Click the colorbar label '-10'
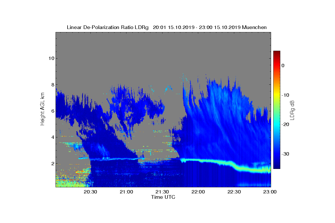The height and width of the screenshot is (223, 335). click(x=285, y=95)
